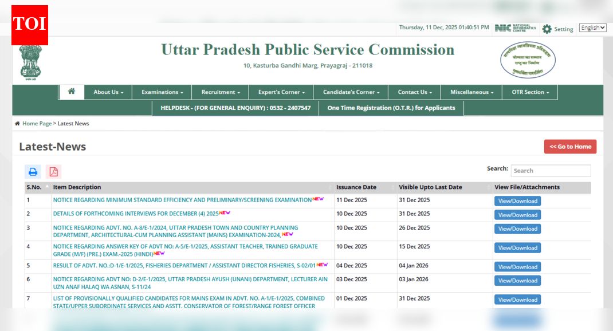Click the UPPSC national emblem logo
The height and width of the screenshot is (331, 613).
click(30, 60)
